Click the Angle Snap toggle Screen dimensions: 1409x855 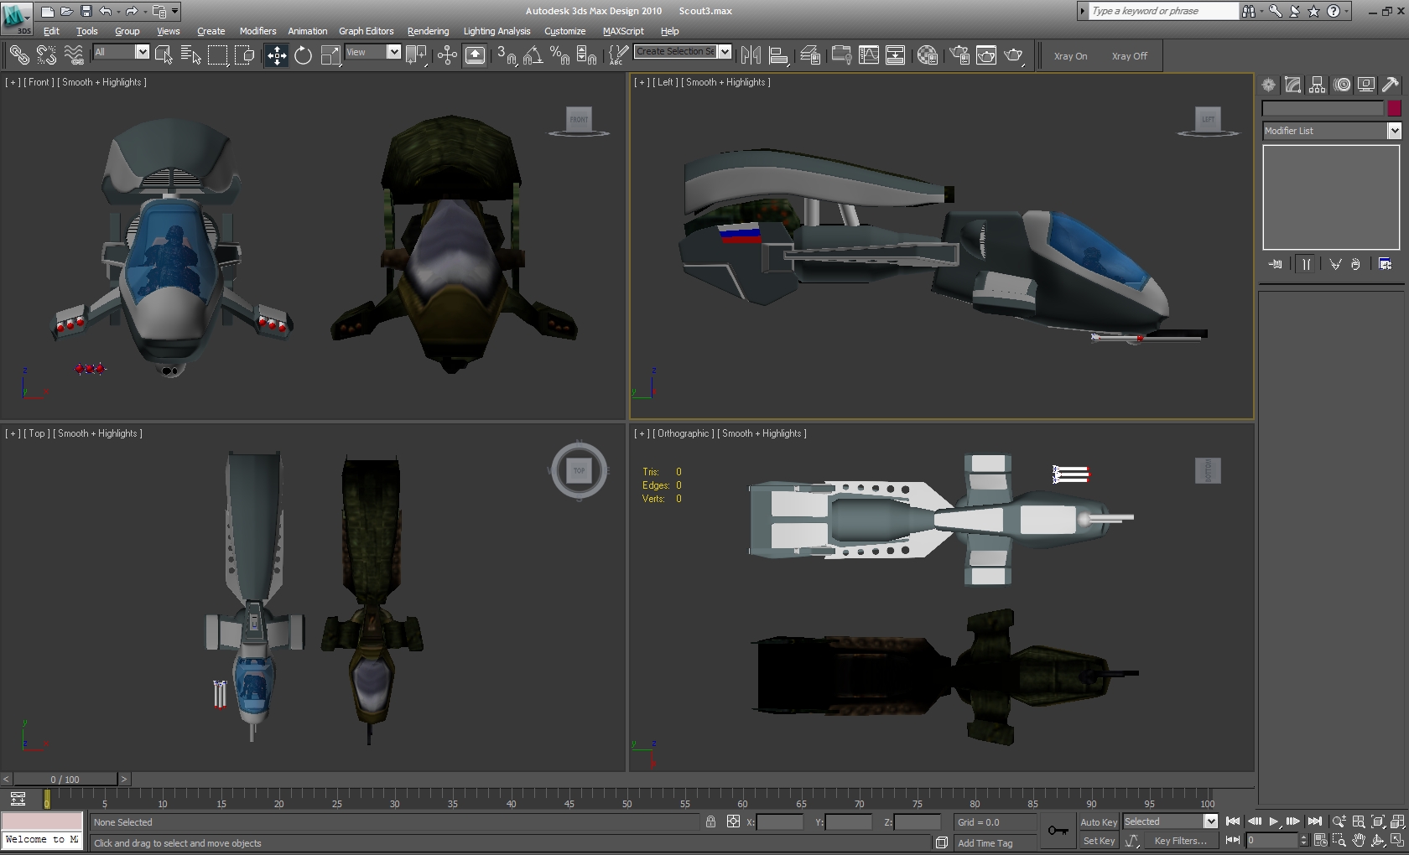(533, 55)
